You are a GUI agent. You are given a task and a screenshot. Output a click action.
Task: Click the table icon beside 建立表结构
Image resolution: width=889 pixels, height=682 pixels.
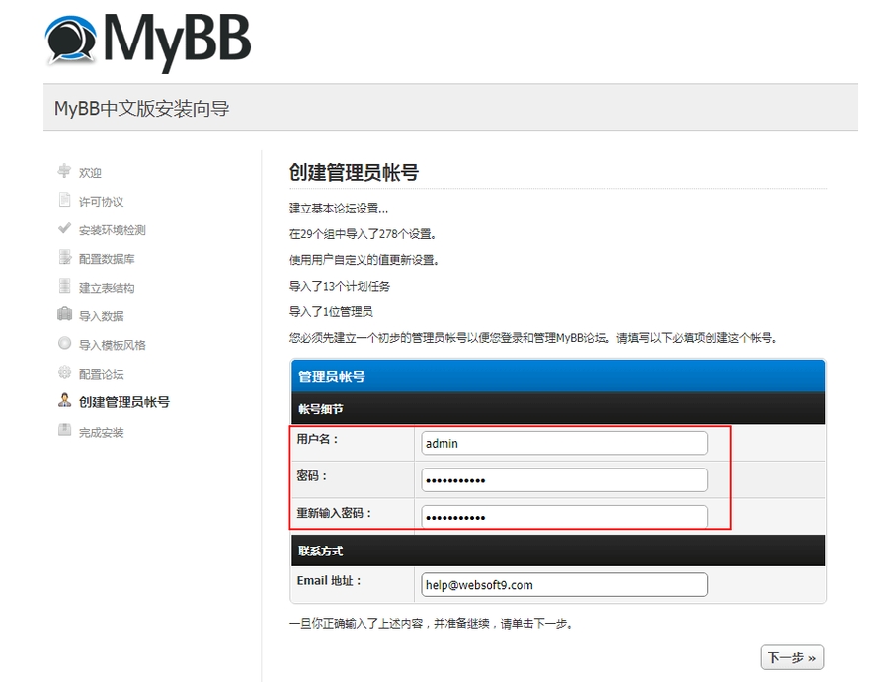[x=64, y=287]
